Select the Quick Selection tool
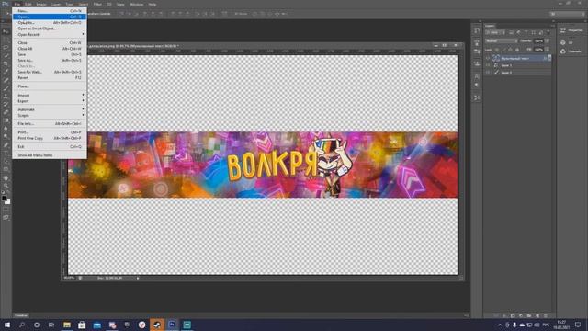Viewport: 588px width, 331px height. tap(6, 55)
